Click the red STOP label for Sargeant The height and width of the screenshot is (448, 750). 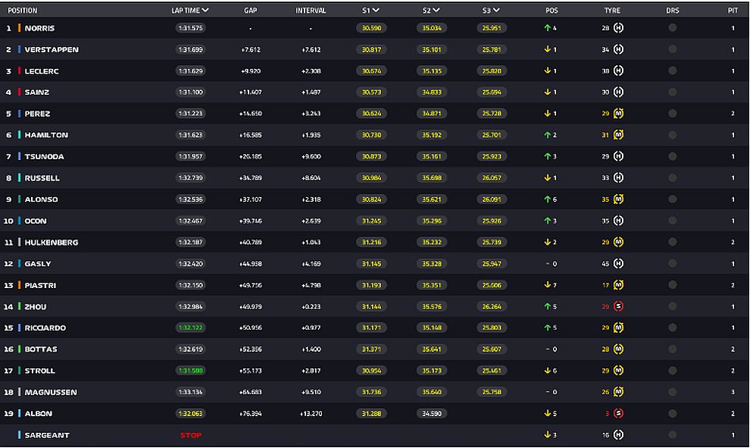pos(191,435)
